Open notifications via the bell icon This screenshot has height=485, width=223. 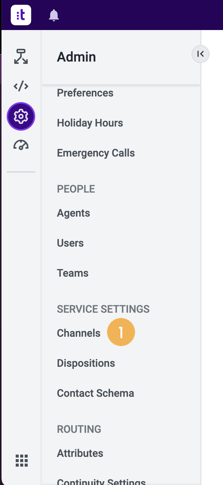tap(54, 15)
